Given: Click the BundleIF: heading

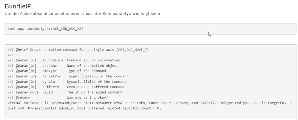Looking at the screenshot, I should (x=18, y=6).
